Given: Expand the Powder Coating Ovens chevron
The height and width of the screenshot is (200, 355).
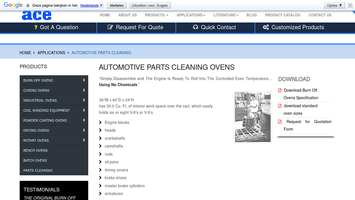Looking at the screenshot, I should pos(84,120).
